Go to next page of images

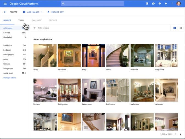tap(180, 134)
